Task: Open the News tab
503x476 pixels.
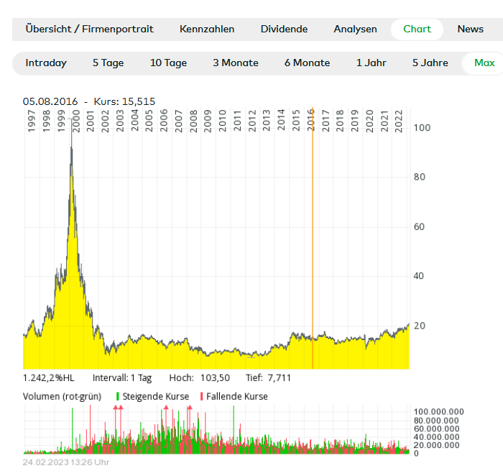Action: click(x=470, y=29)
